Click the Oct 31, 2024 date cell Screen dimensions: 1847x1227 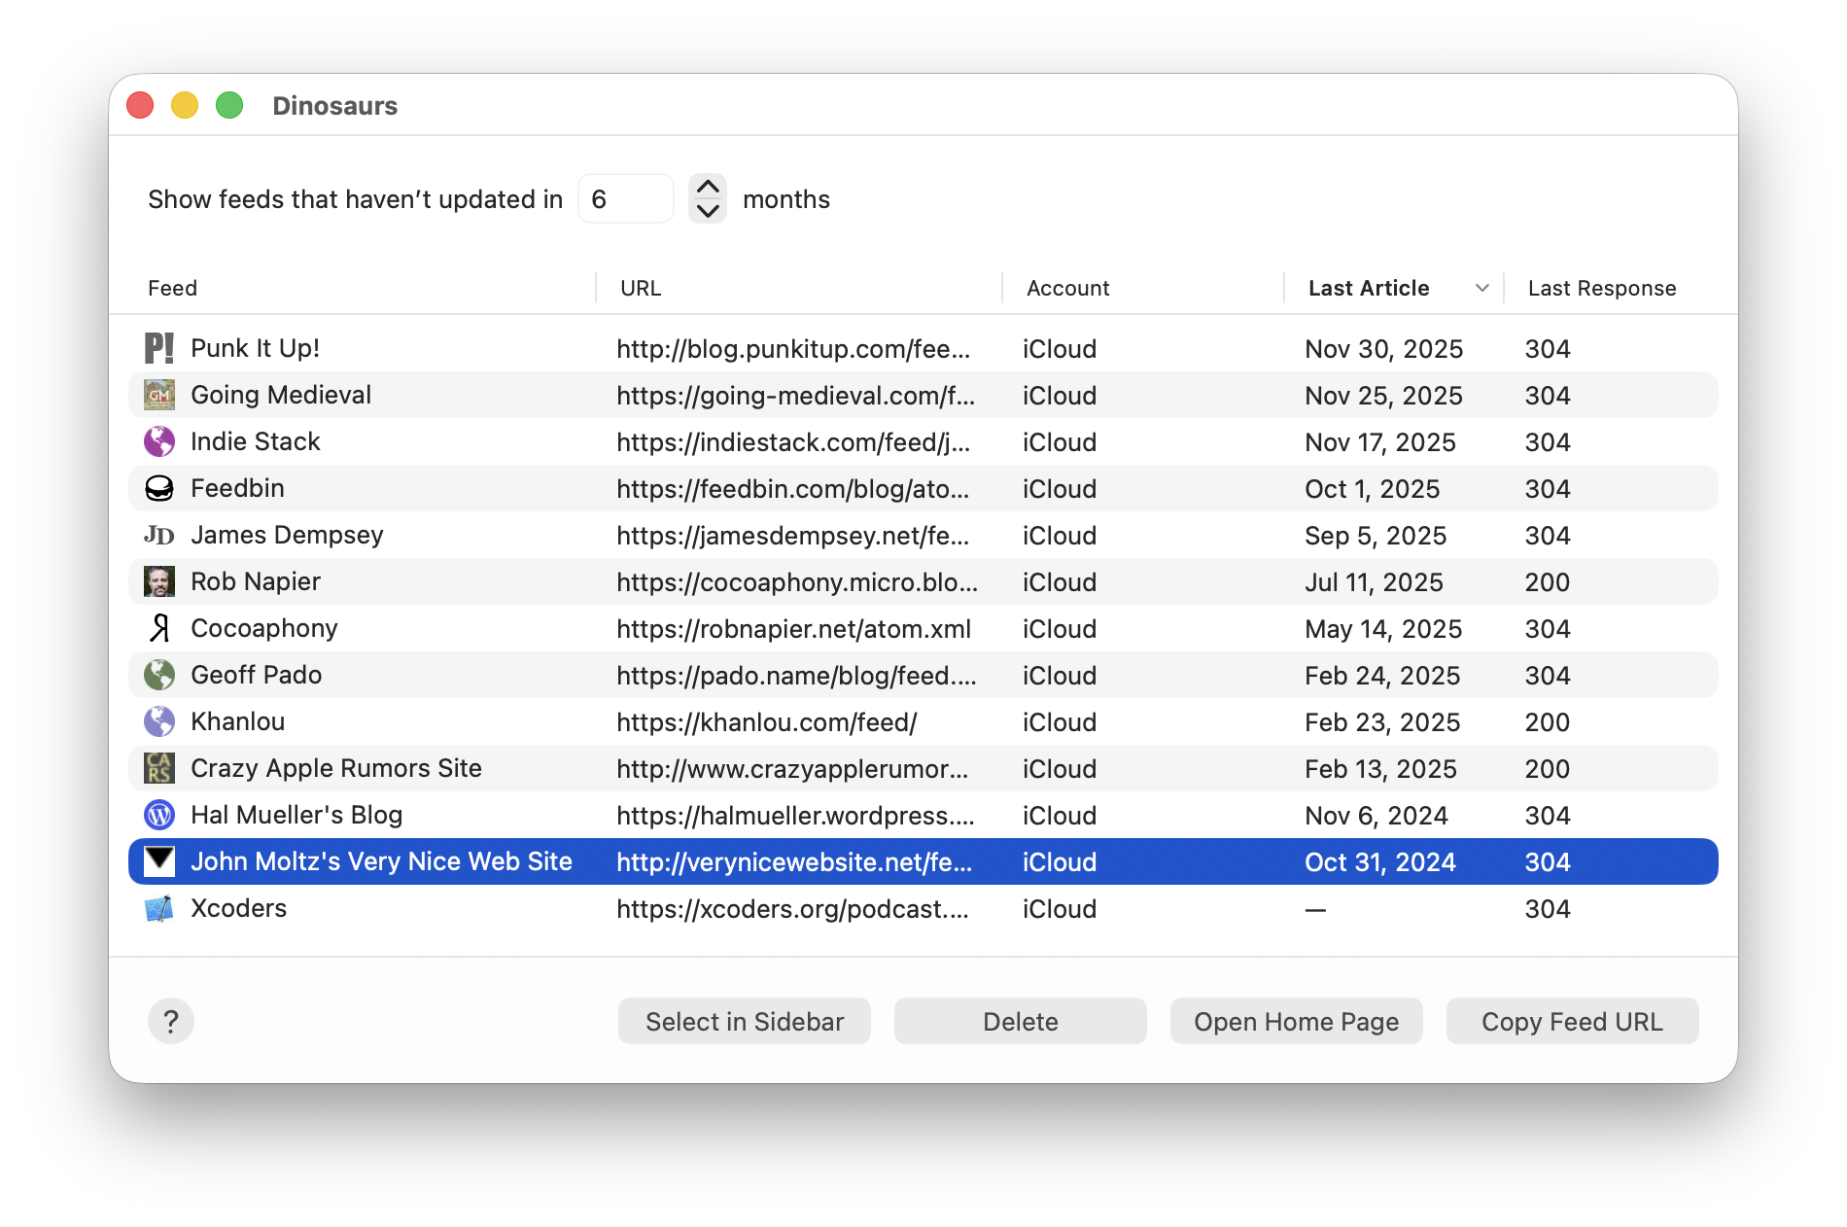point(1380,861)
